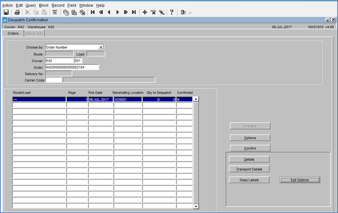This screenshot has height=213, width=338.
Task: Click the Order number input field
Action: click(x=72, y=67)
